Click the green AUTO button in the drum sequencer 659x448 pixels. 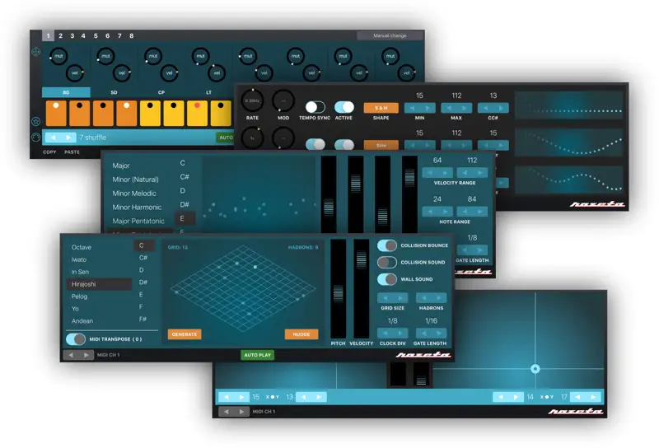pyautogui.click(x=225, y=138)
